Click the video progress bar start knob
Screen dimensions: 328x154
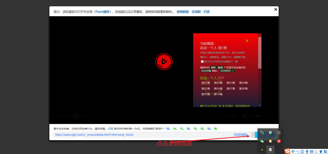pyautogui.click(x=77, y=116)
